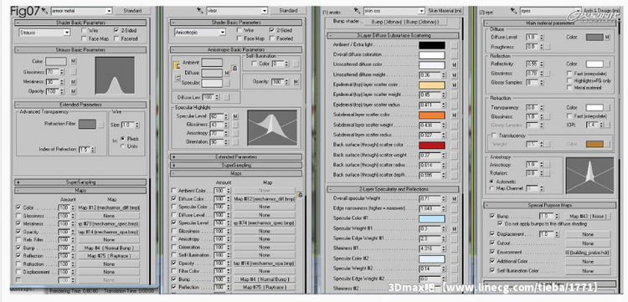Click map button beside Back surface scatter color
The image size is (628, 302).
(x=454, y=145)
